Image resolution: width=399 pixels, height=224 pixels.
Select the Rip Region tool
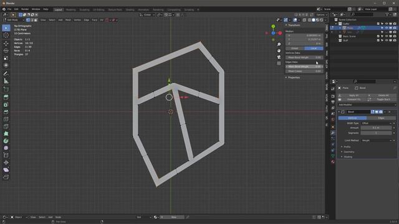tap(6, 177)
